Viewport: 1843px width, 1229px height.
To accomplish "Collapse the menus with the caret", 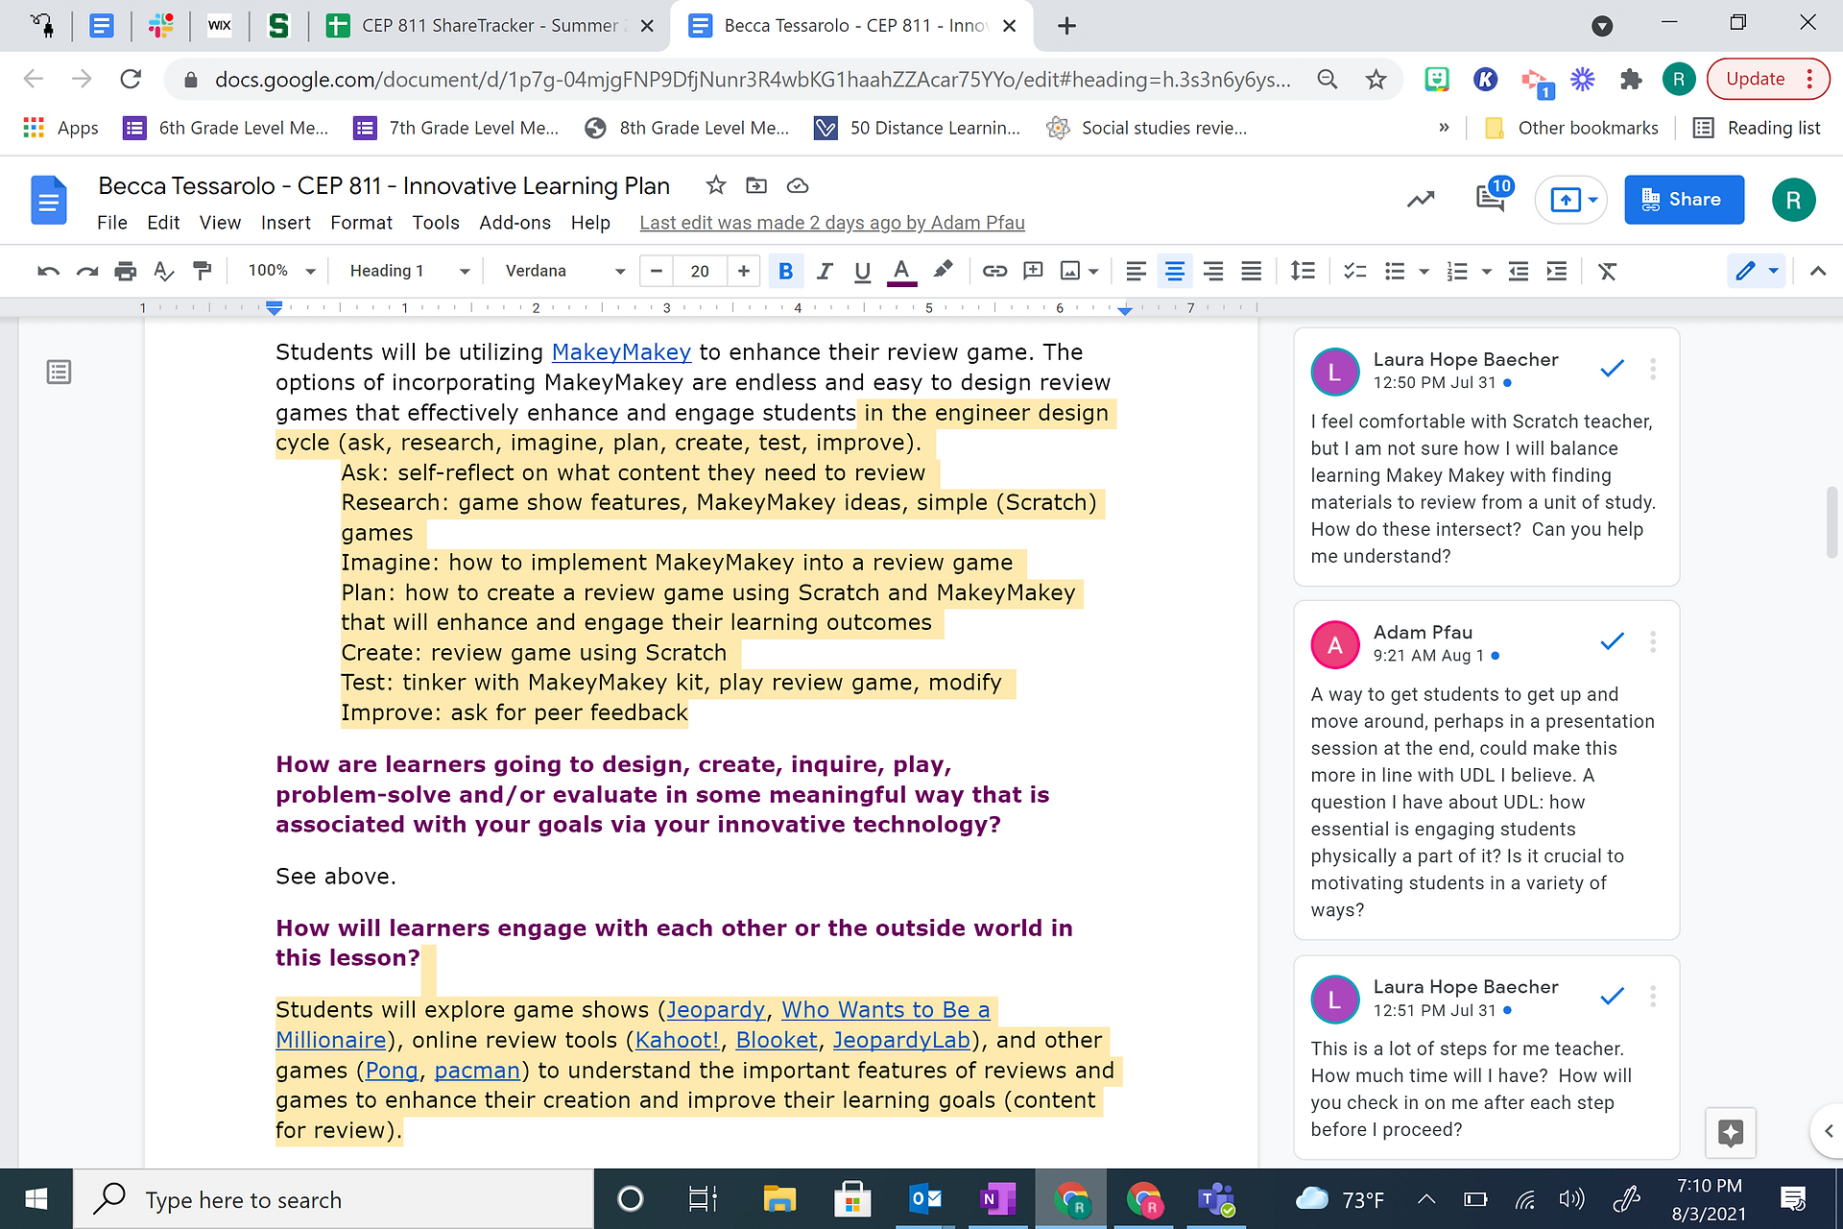I will tap(1817, 272).
